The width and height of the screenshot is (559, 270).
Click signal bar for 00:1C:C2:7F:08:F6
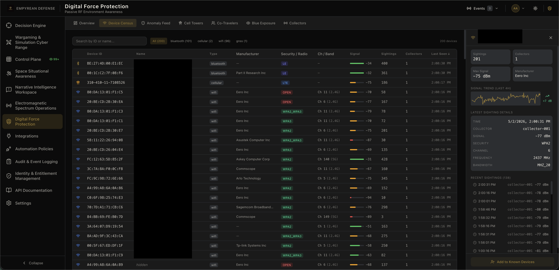click(356, 73)
